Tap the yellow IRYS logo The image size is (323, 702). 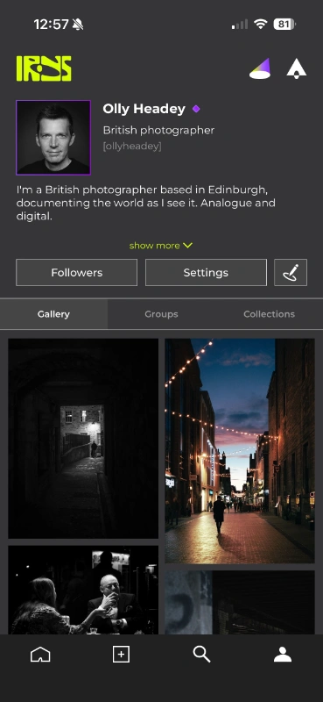[44, 68]
